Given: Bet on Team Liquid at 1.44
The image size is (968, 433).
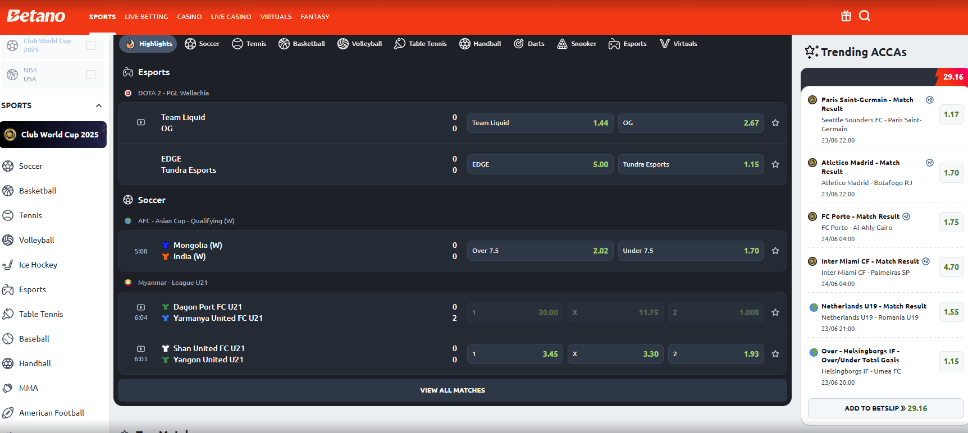Looking at the screenshot, I should [540, 123].
